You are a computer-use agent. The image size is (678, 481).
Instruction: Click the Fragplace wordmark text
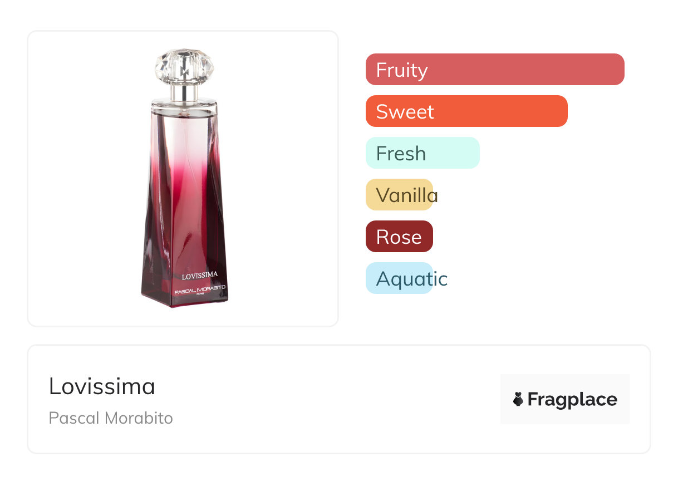coord(572,400)
